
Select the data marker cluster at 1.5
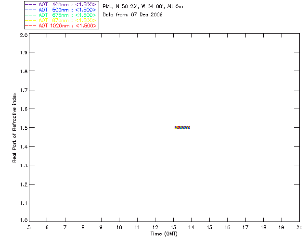pos(182,128)
